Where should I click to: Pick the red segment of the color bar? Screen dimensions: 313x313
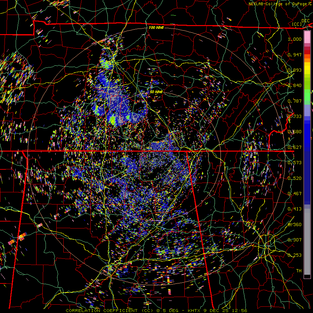pyautogui.click(x=307, y=52)
